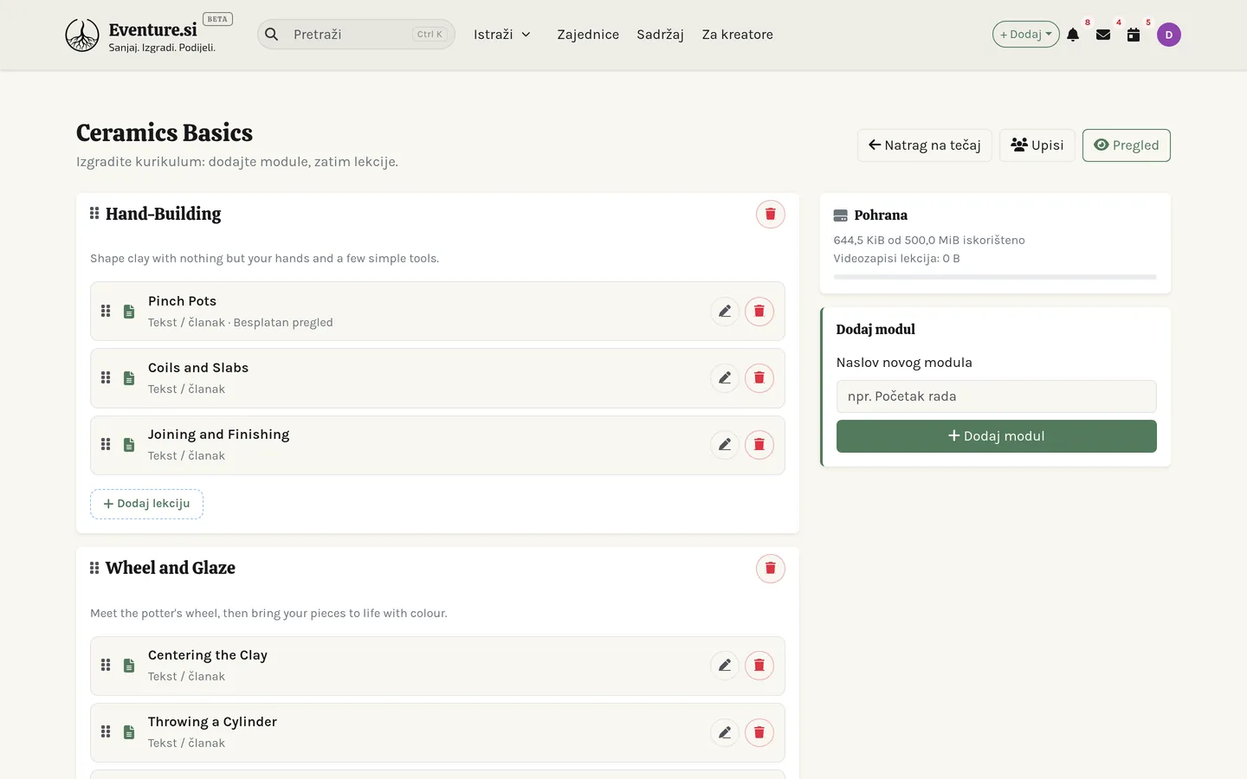Click the Eventure.si tree logo
The height and width of the screenshot is (779, 1247).
[x=82, y=35]
